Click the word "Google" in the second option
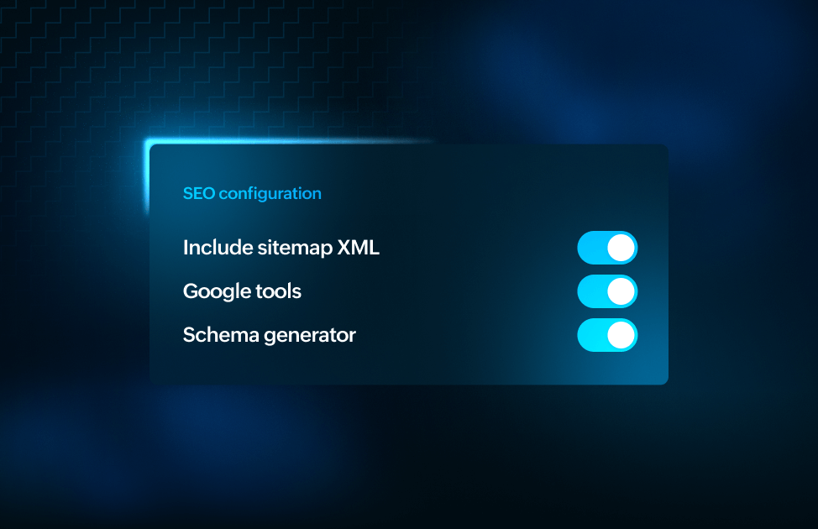 pyautogui.click(x=210, y=291)
